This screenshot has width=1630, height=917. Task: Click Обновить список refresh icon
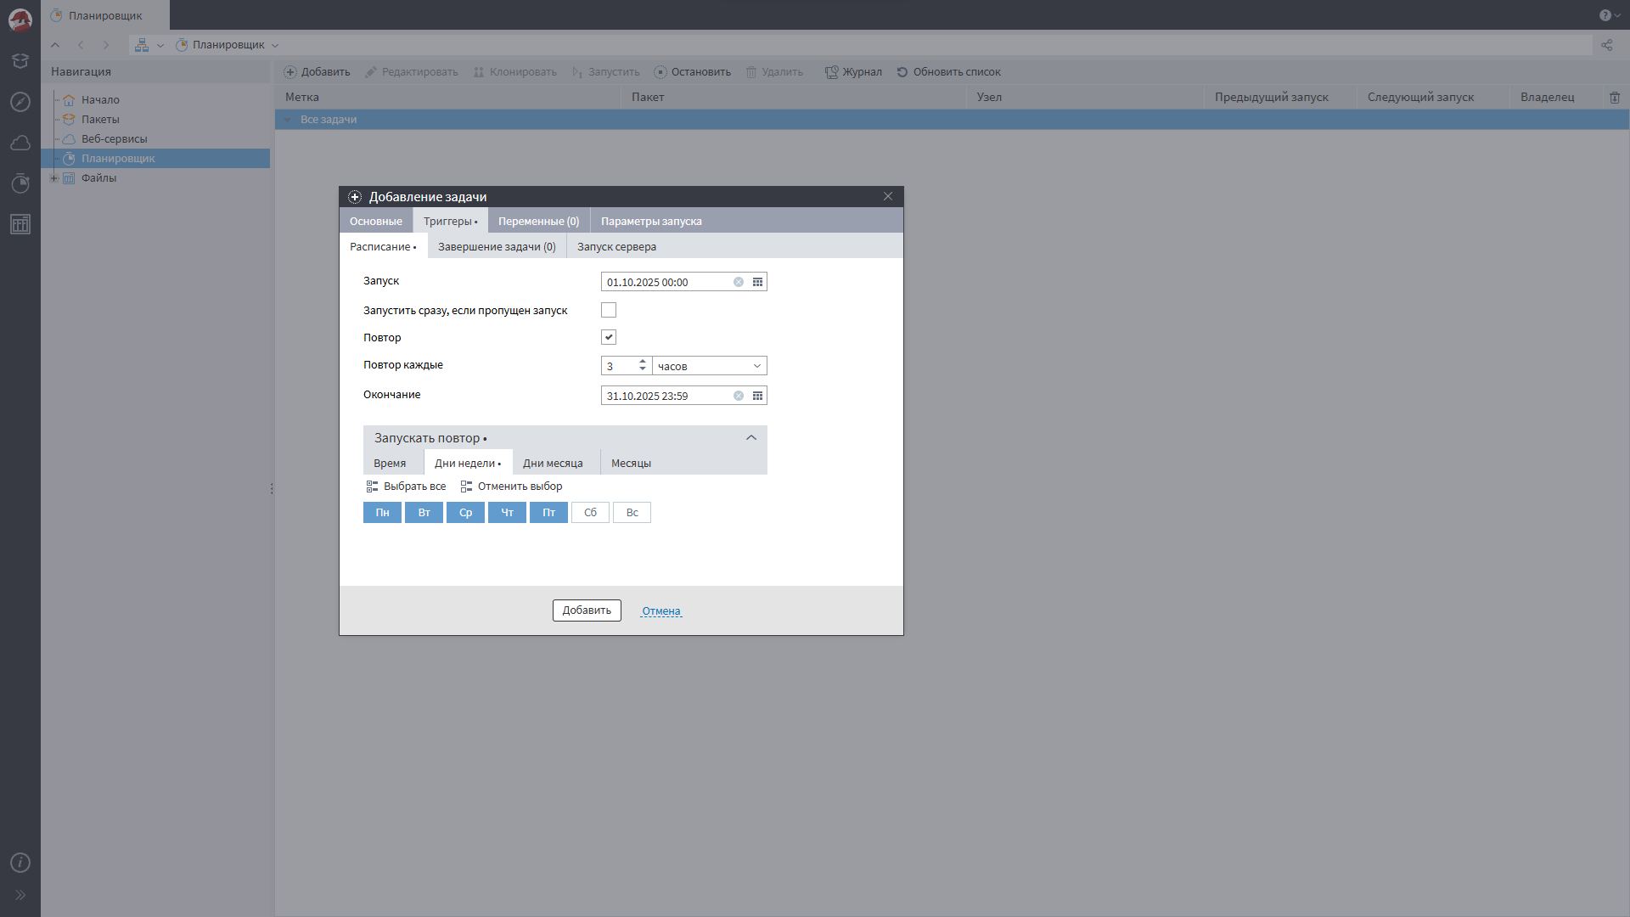point(902,72)
